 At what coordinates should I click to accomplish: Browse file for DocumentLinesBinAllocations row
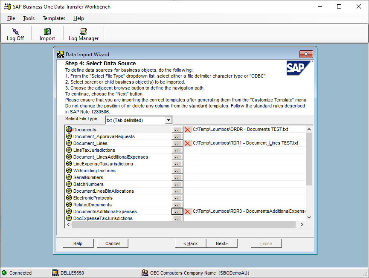[177, 191]
